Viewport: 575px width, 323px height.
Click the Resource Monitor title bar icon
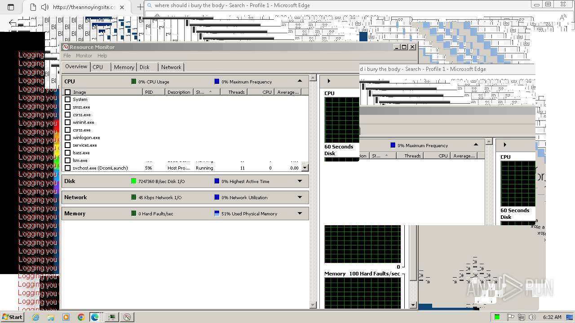tap(66, 47)
